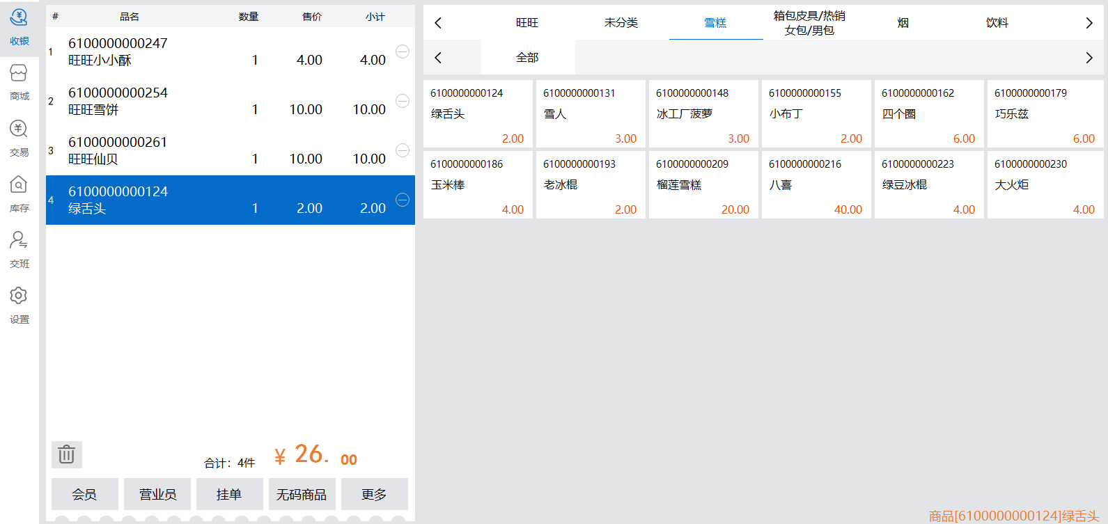This screenshot has height=524, width=1108.
Task: Remove 绿舌头 with its minus icon
Action: (x=403, y=200)
